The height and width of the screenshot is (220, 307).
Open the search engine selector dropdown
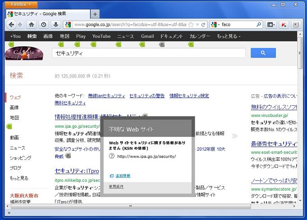coord(215,25)
